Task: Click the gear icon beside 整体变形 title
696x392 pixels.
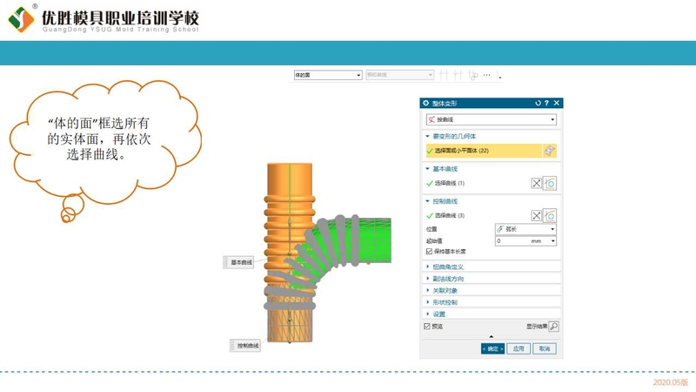Action: (426, 103)
